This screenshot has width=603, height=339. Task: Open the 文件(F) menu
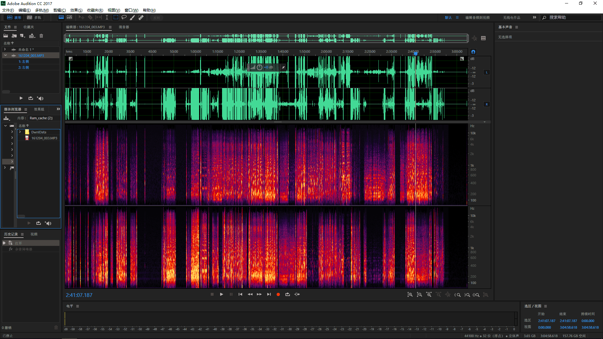coord(8,10)
